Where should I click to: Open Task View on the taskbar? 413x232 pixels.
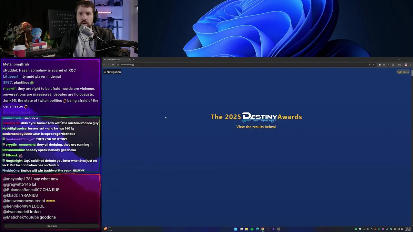[241, 229]
